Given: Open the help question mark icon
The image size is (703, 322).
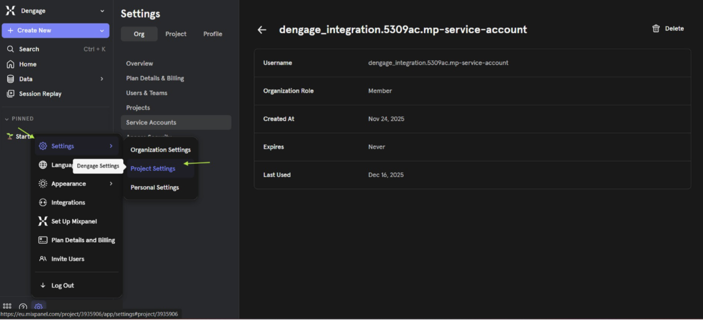Looking at the screenshot, I should (x=23, y=307).
